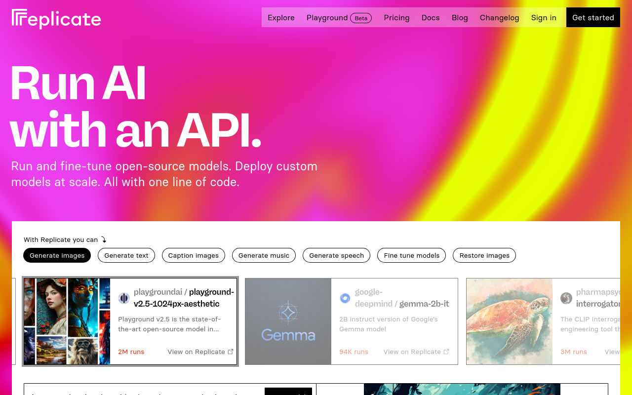Click the Beta badge next to Playground

pos(361,18)
